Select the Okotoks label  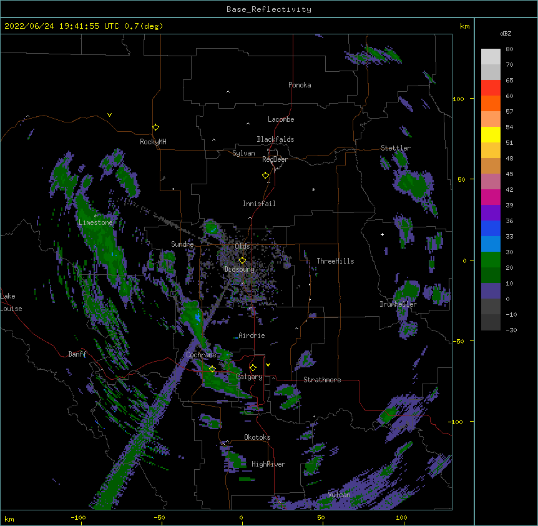[x=257, y=437]
